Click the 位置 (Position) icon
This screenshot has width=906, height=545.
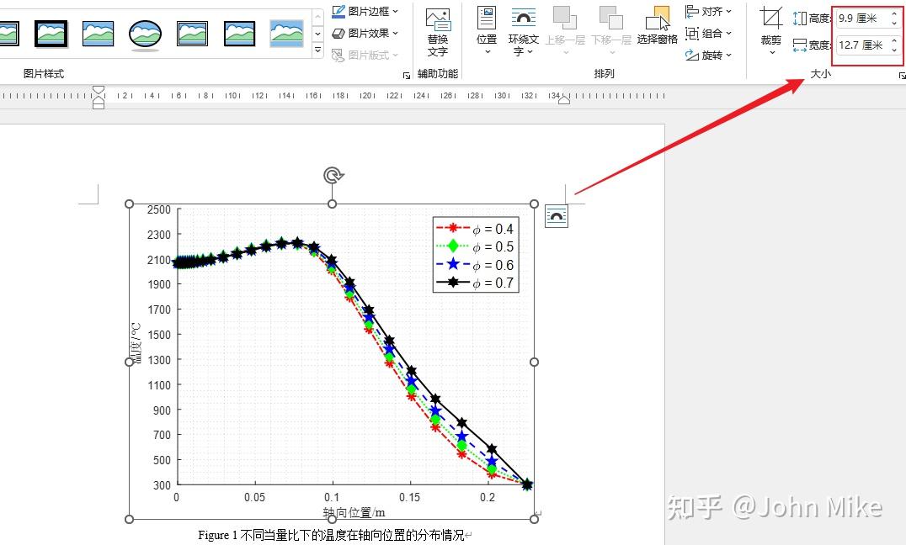pos(486,25)
